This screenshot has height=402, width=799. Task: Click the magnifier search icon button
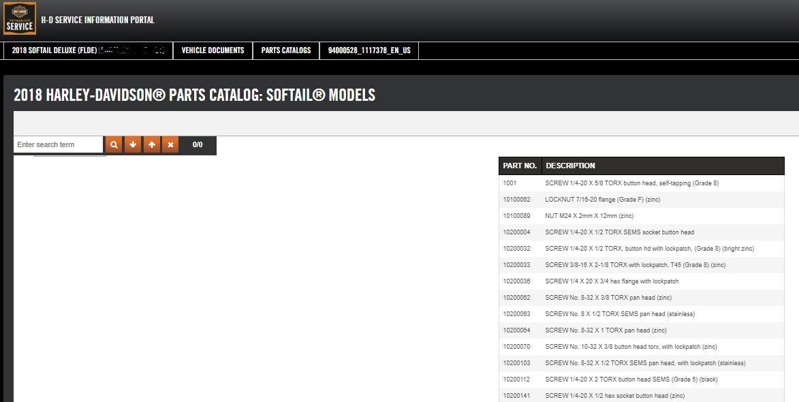(x=114, y=144)
